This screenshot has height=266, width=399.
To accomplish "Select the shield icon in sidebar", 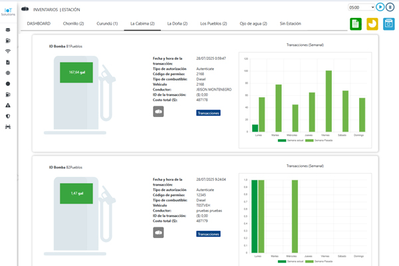I will pos(8,116).
